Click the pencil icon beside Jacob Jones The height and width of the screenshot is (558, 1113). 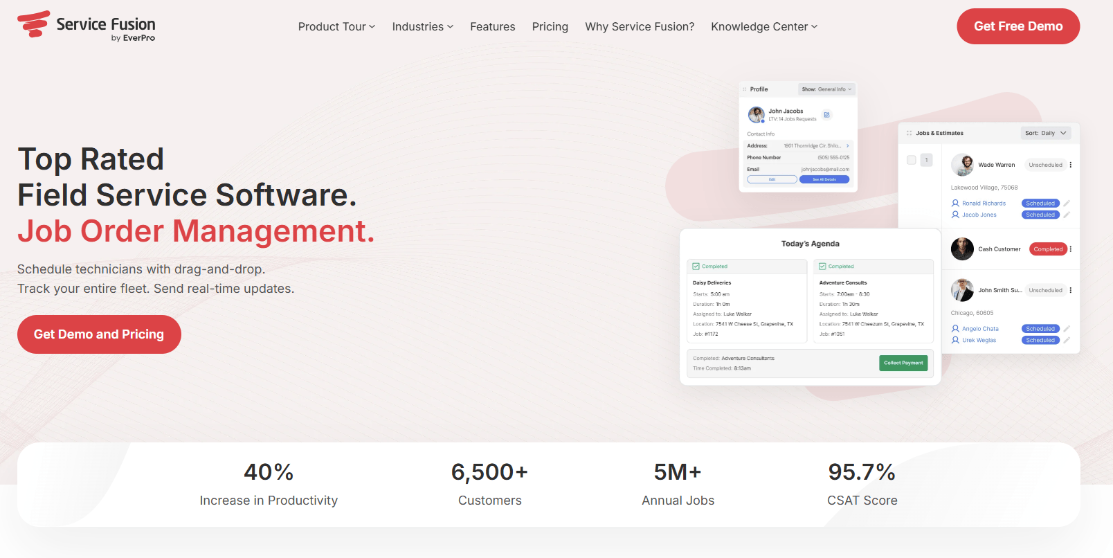pos(1067,215)
